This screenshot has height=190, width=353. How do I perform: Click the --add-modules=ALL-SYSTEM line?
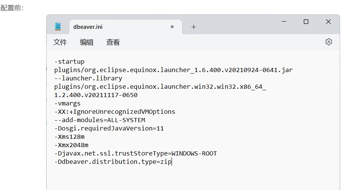pyautogui.click(x=100, y=120)
